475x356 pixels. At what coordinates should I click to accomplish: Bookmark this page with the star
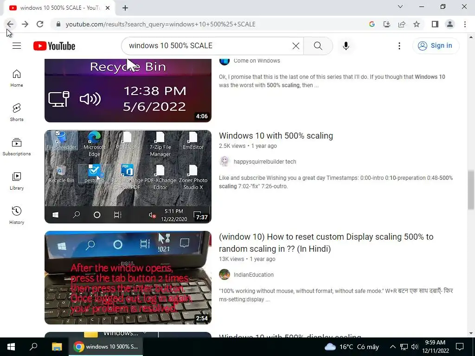pyautogui.click(x=417, y=24)
